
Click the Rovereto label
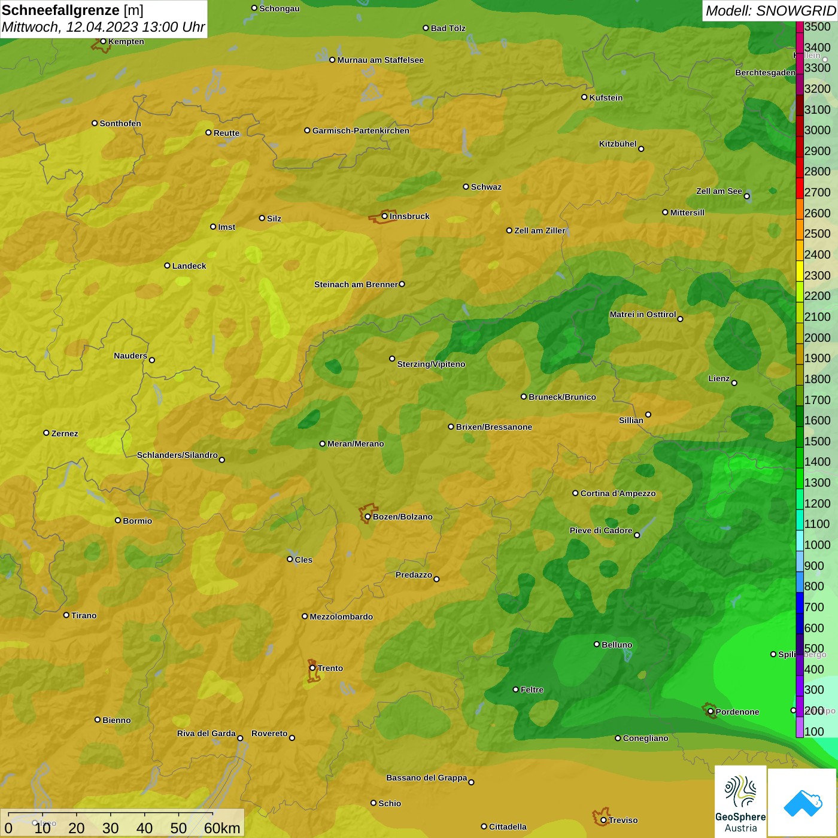tap(269, 733)
